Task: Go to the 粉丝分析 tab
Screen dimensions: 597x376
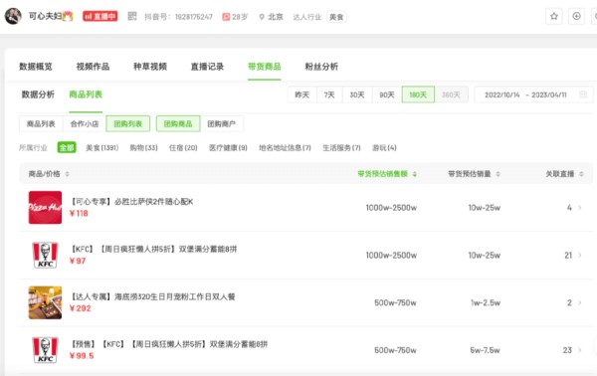Action: pos(321,67)
